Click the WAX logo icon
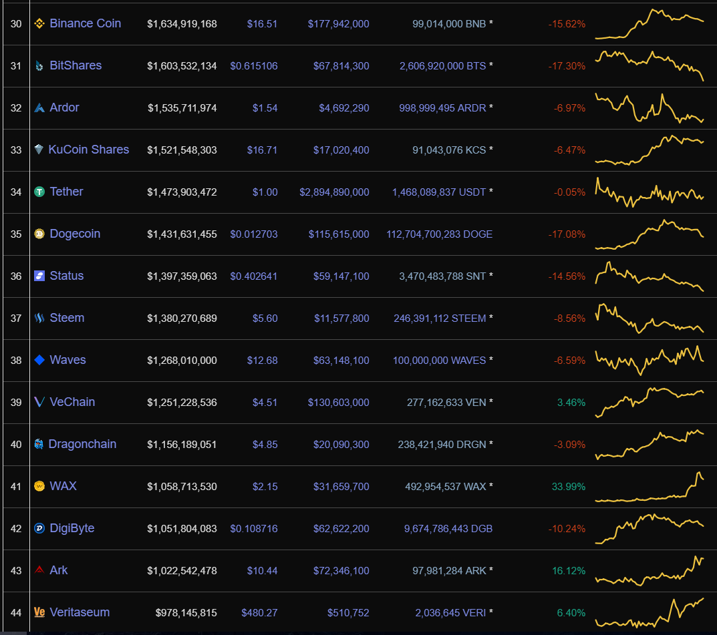This screenshot has height=635, width=717. (39, 486)
